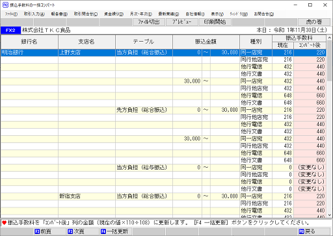The width and height of the screenshot is (333, 236).
Task: Click the プレビュー button
Action: tap(182, 22)
